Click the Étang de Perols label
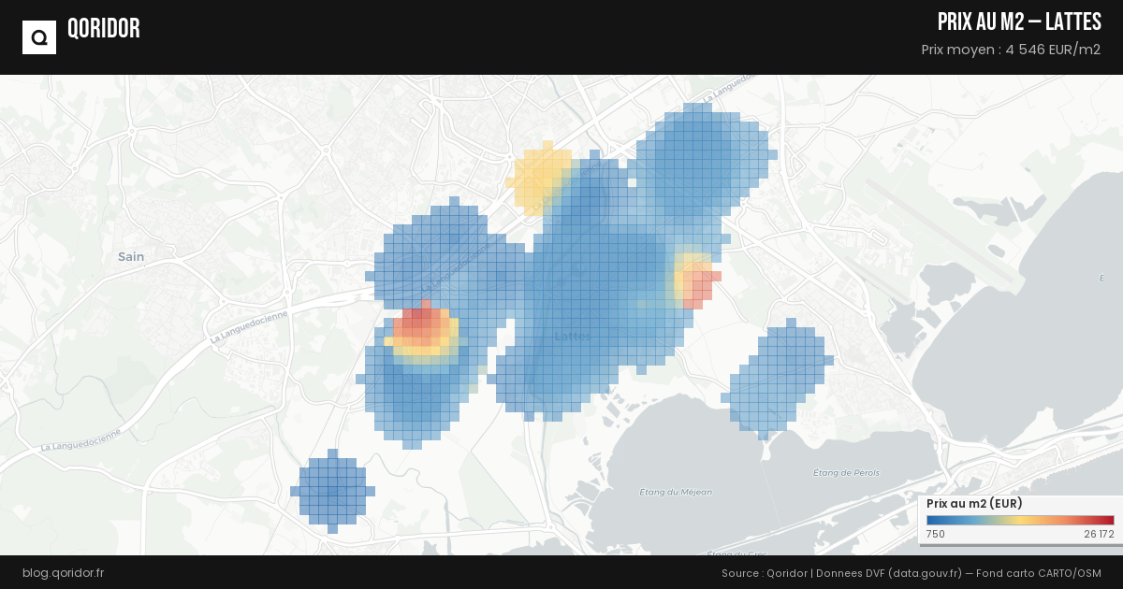Image resolution: width=1123 pixels, height=589 pixels. point(846,473)
